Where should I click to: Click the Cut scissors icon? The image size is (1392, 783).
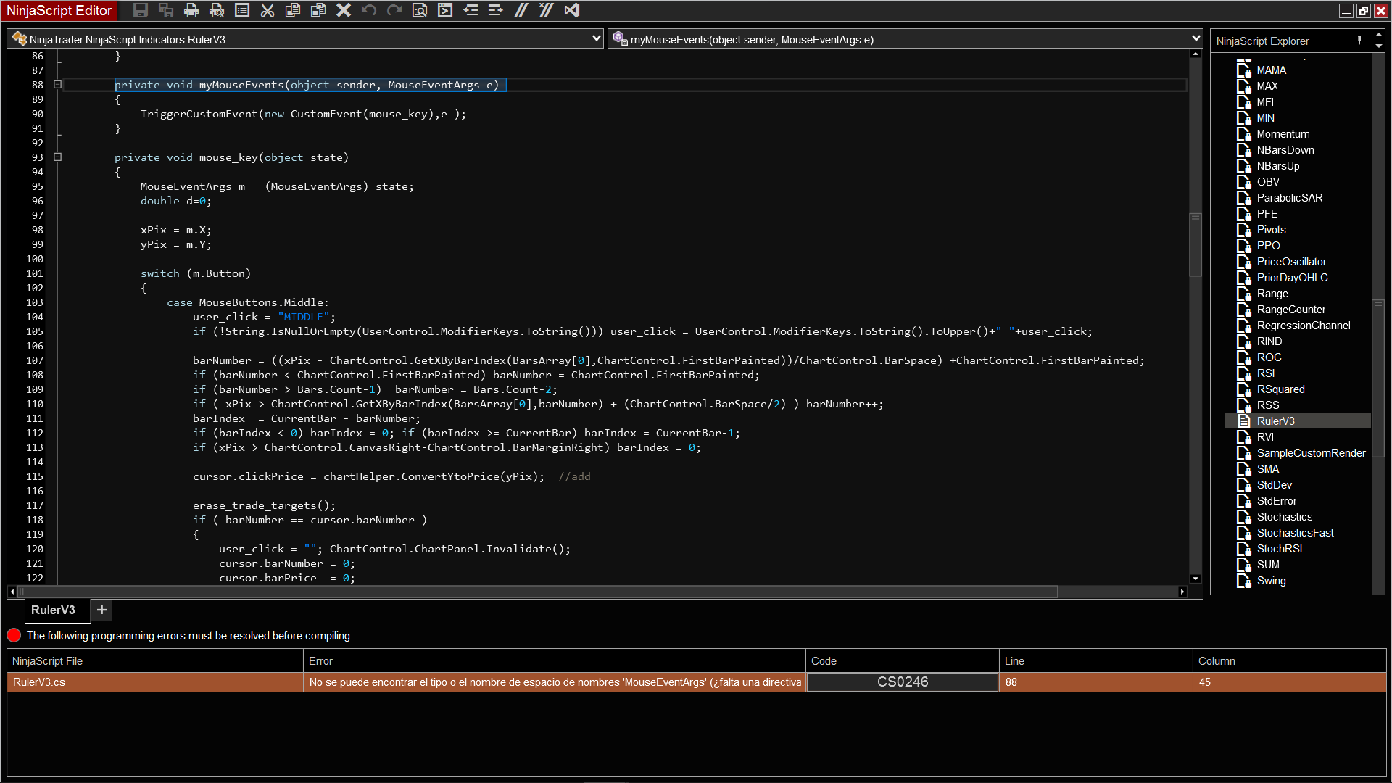[268, 10]
